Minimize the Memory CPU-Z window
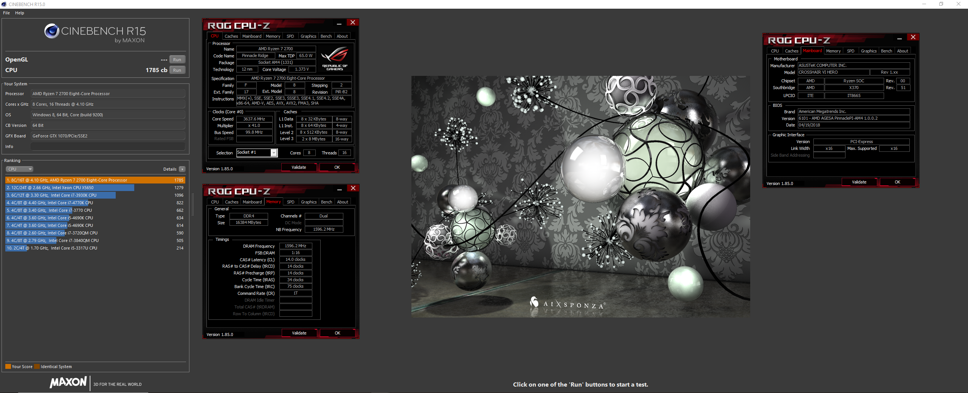Image resolution: width=968 pixels, height=393 pixels. (340, 189)
